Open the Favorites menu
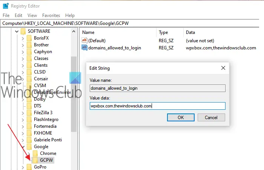Screen dimensions: 264x170 tap(51, 15)
